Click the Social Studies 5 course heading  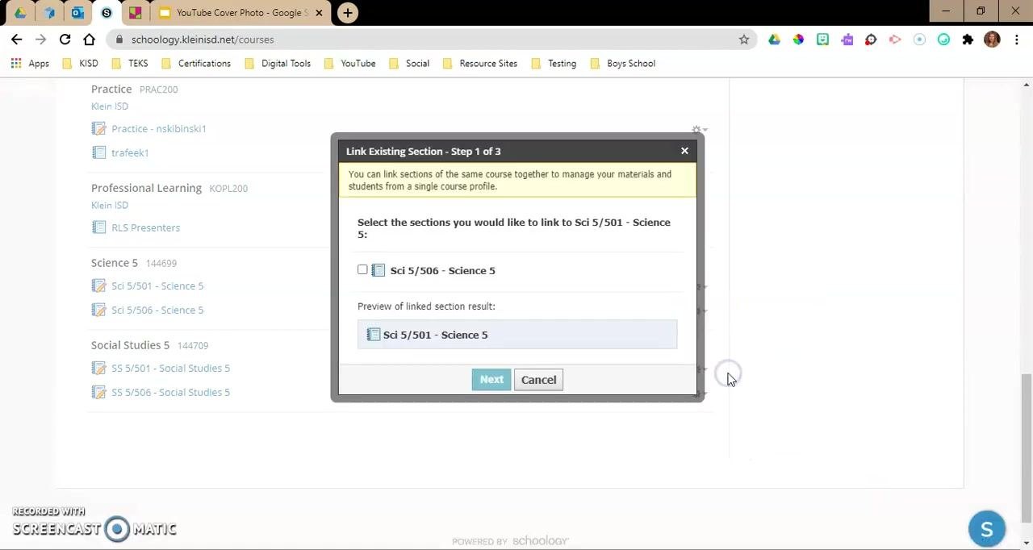pyautogui.click(x=130, y=345)
